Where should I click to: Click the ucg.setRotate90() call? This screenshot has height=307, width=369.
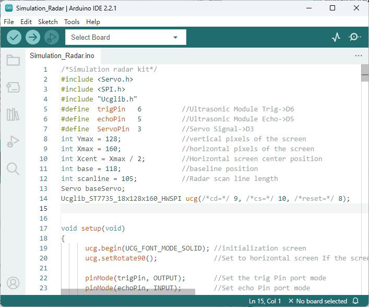pos(121,258)
